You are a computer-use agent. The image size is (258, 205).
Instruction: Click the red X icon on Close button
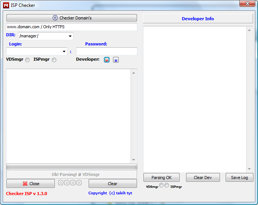click(25, 184)
